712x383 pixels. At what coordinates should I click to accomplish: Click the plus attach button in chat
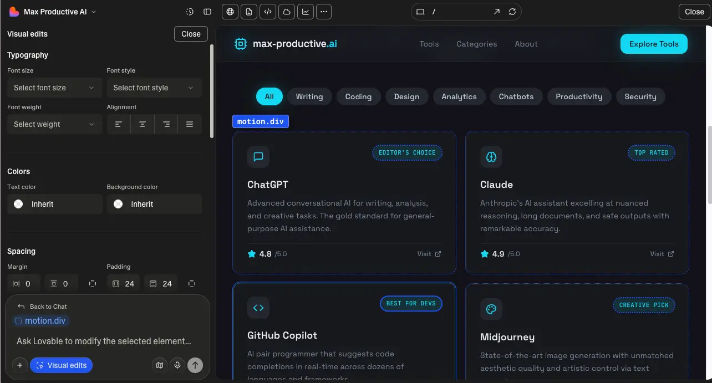[x=19, y=365]
